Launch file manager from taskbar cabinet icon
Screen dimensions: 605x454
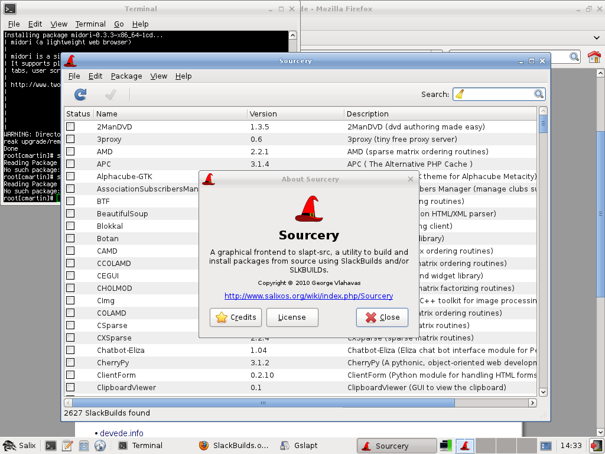[x=84, y=446]
